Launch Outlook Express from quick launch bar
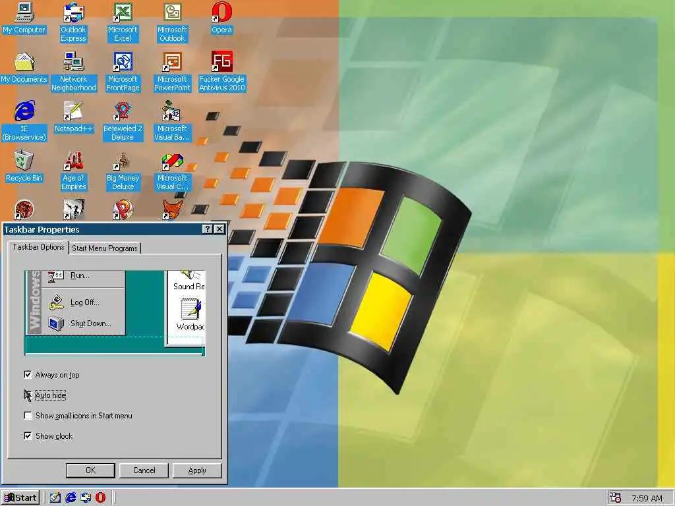 86,497
